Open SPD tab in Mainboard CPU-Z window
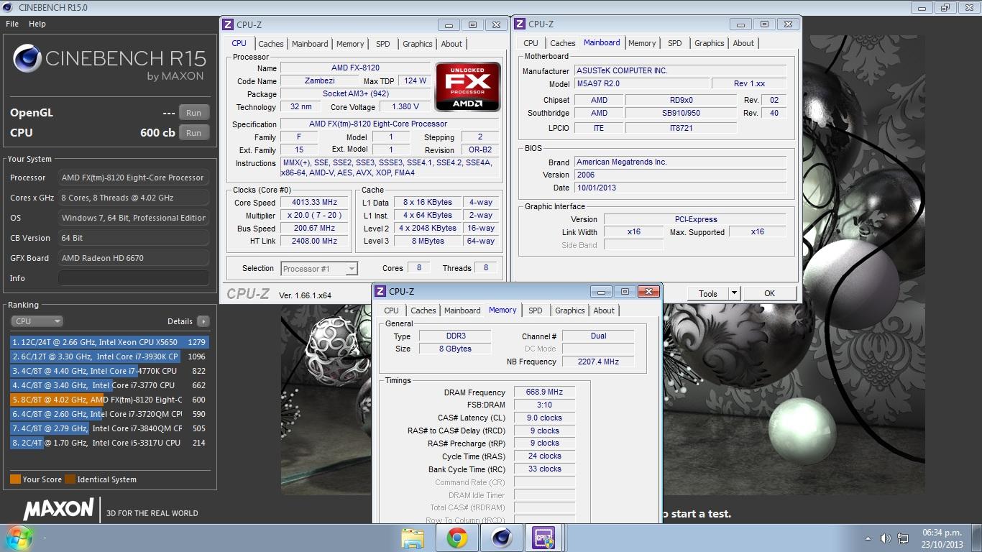Viewport: 982px width, 552px height. (675, 43)
